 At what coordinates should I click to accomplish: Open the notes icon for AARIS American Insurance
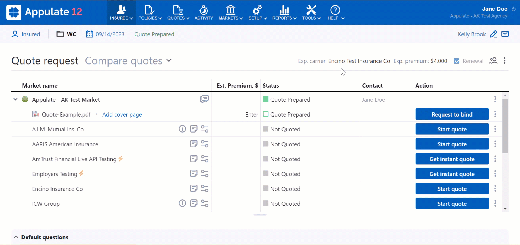coord(194,144)
